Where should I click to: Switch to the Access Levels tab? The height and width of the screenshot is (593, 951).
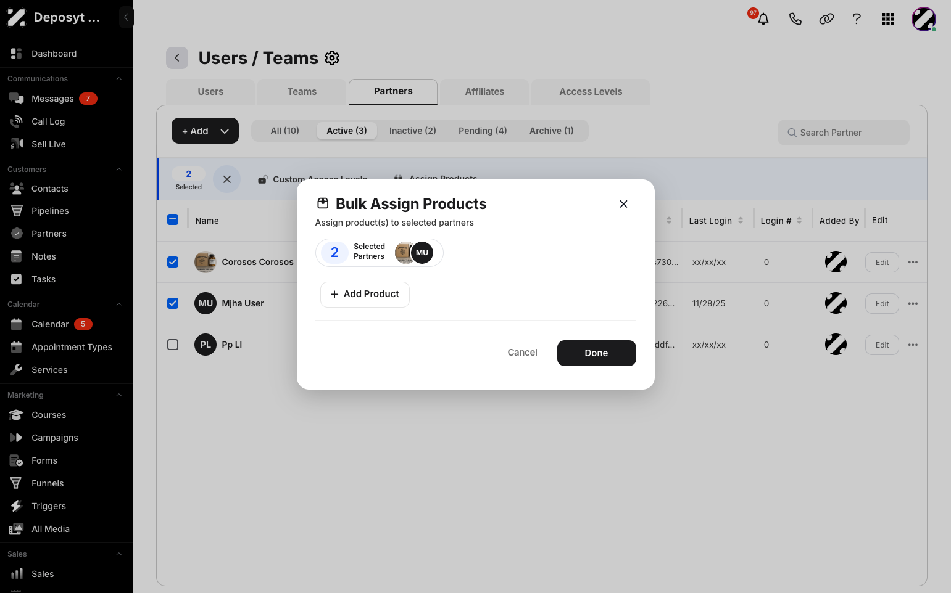coord(591,92)
